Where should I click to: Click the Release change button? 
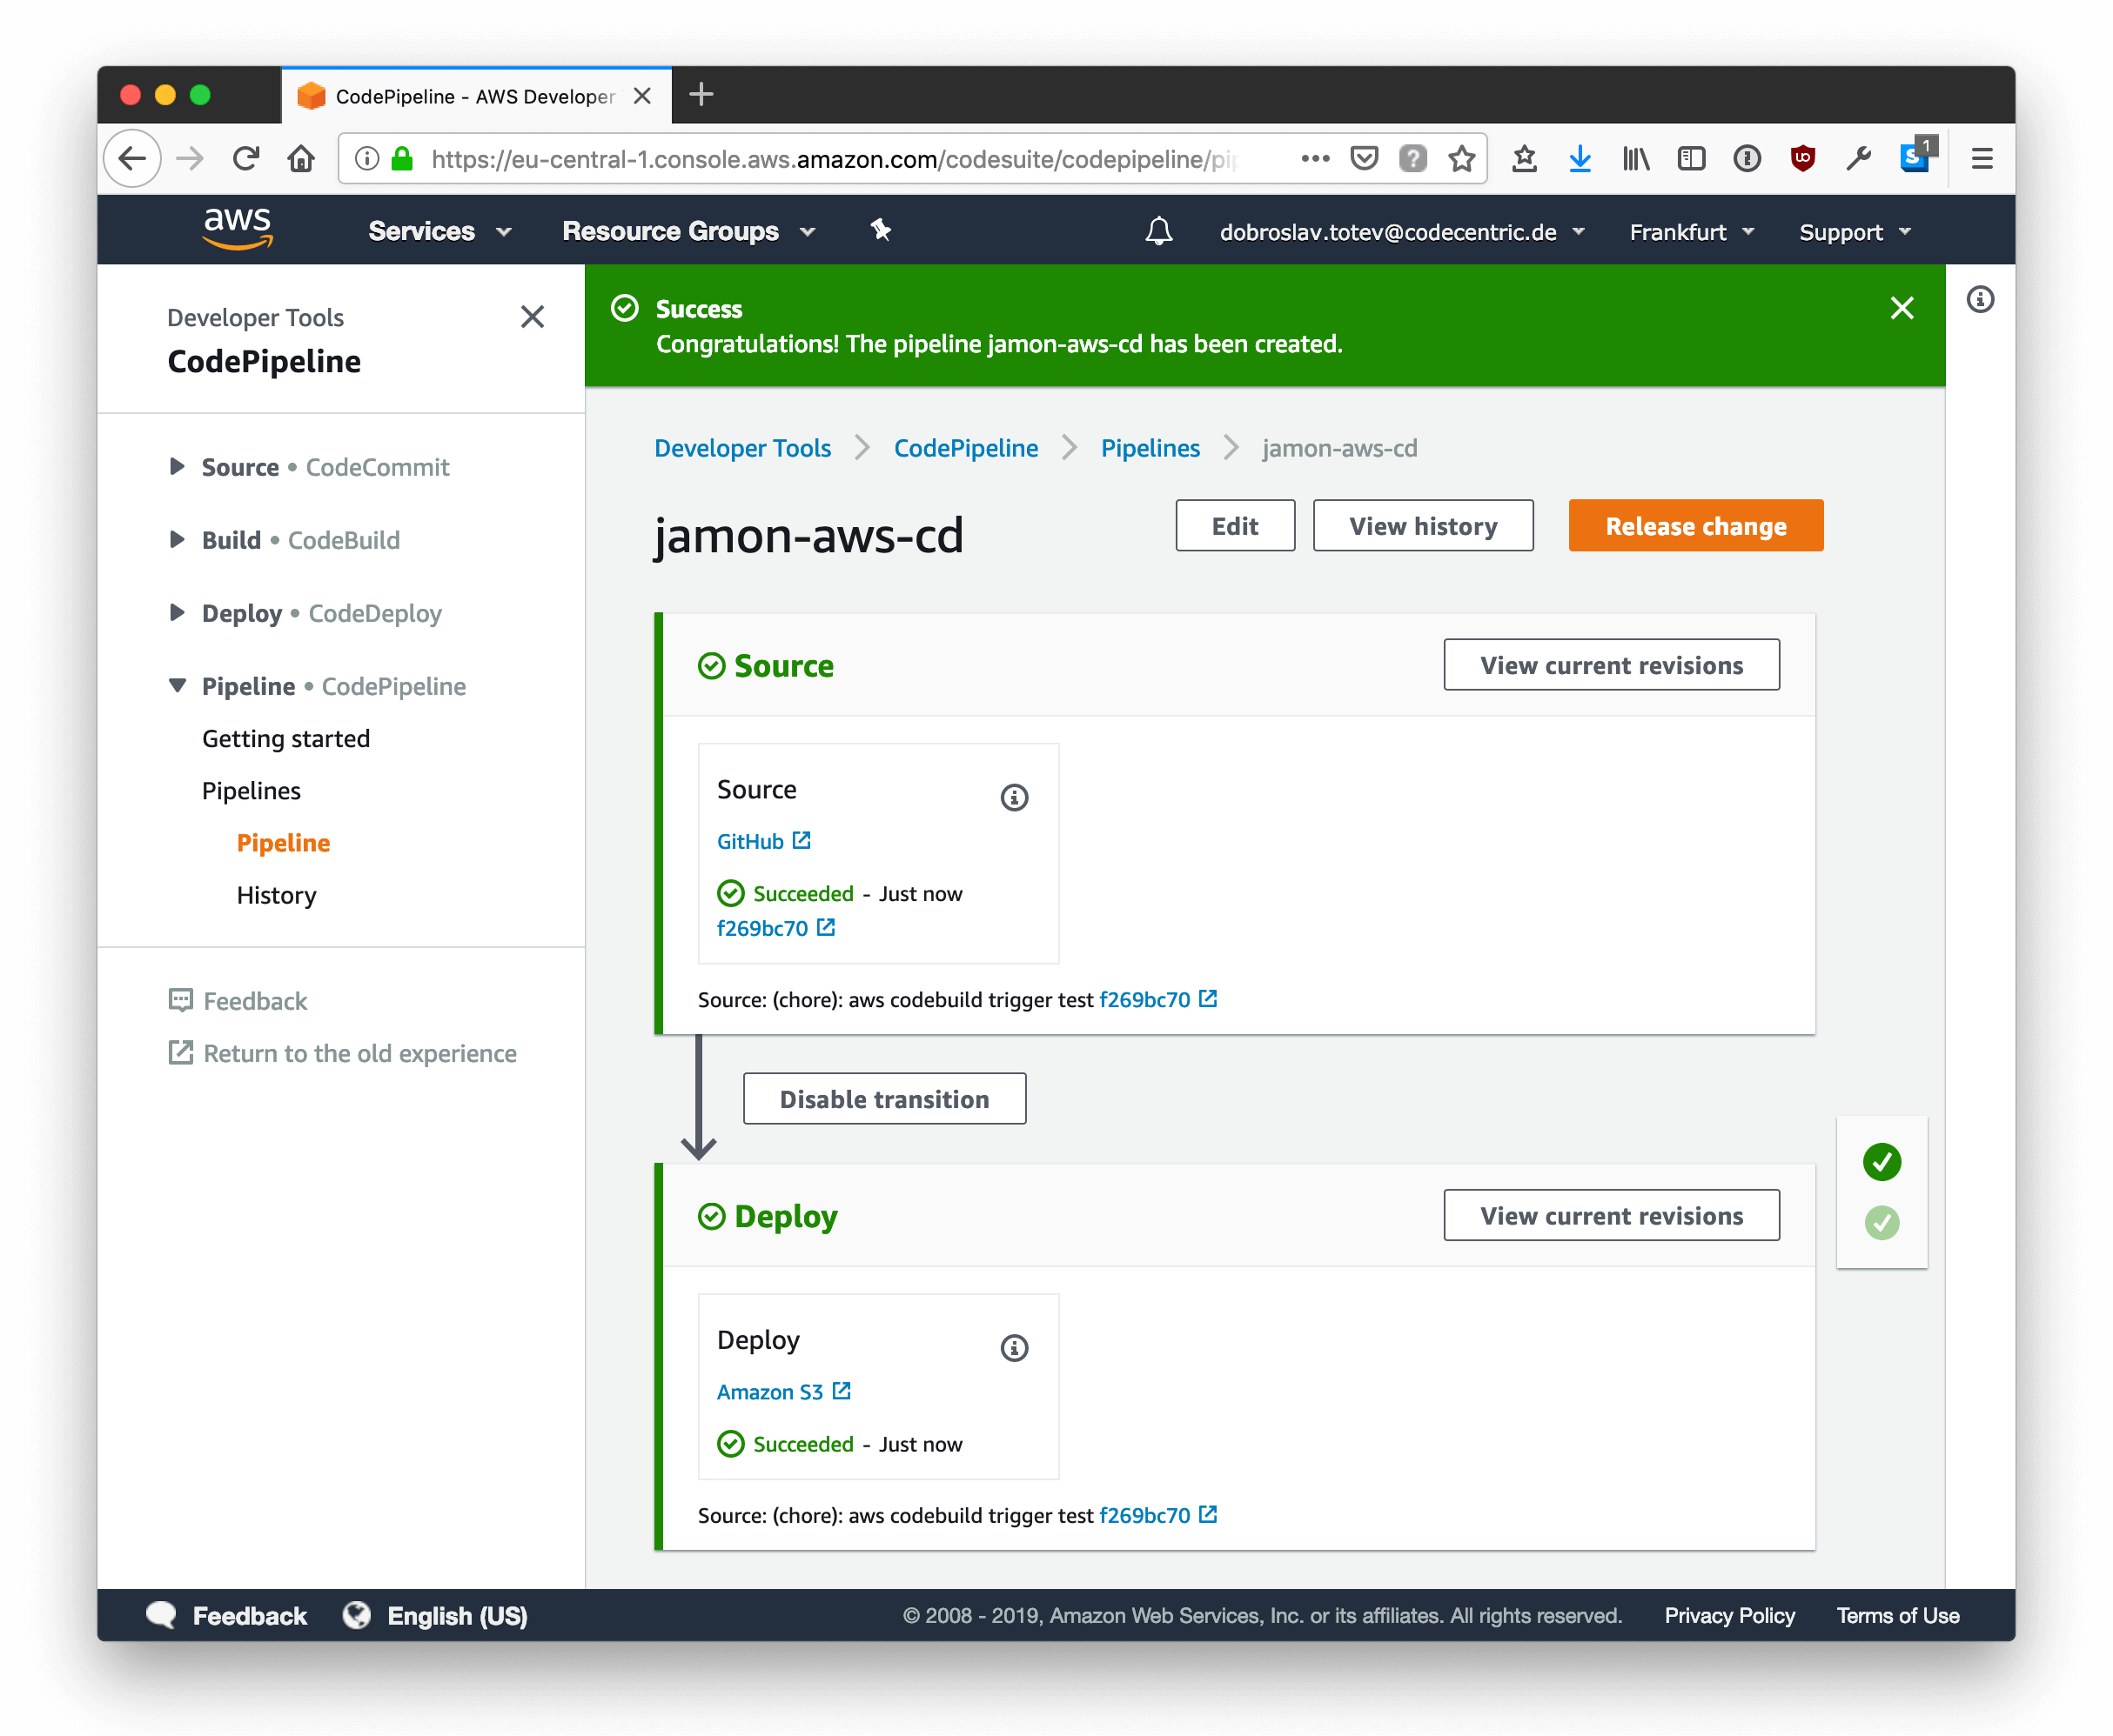click(1694, 526)
